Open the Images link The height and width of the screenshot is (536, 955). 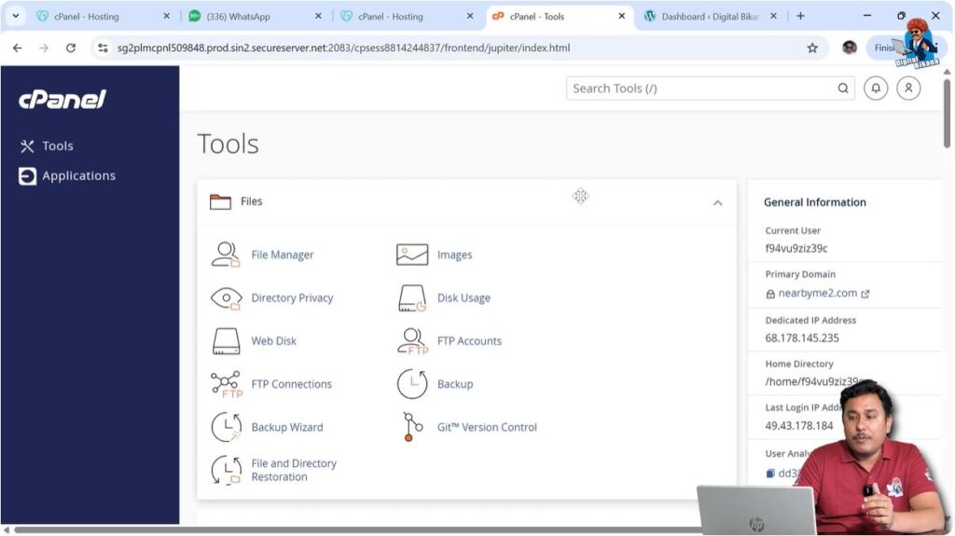[x=454, y=254]
